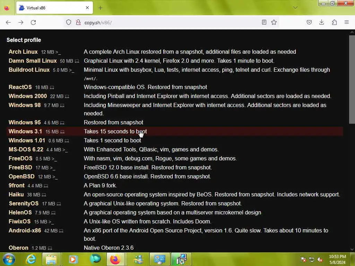
Task: Open the control panel taskbar icon
Action: click(159, 259)
